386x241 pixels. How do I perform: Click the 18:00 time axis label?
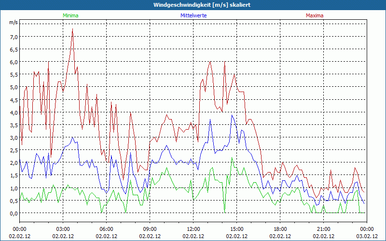280,229
